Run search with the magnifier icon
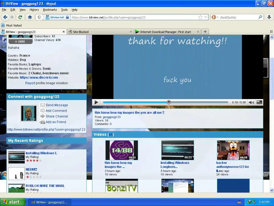The image size is (274, 206). tap(260, 17)
